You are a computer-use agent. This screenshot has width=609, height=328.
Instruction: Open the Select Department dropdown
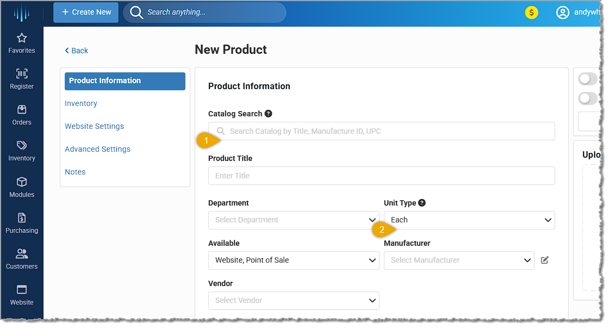(294, 220)
